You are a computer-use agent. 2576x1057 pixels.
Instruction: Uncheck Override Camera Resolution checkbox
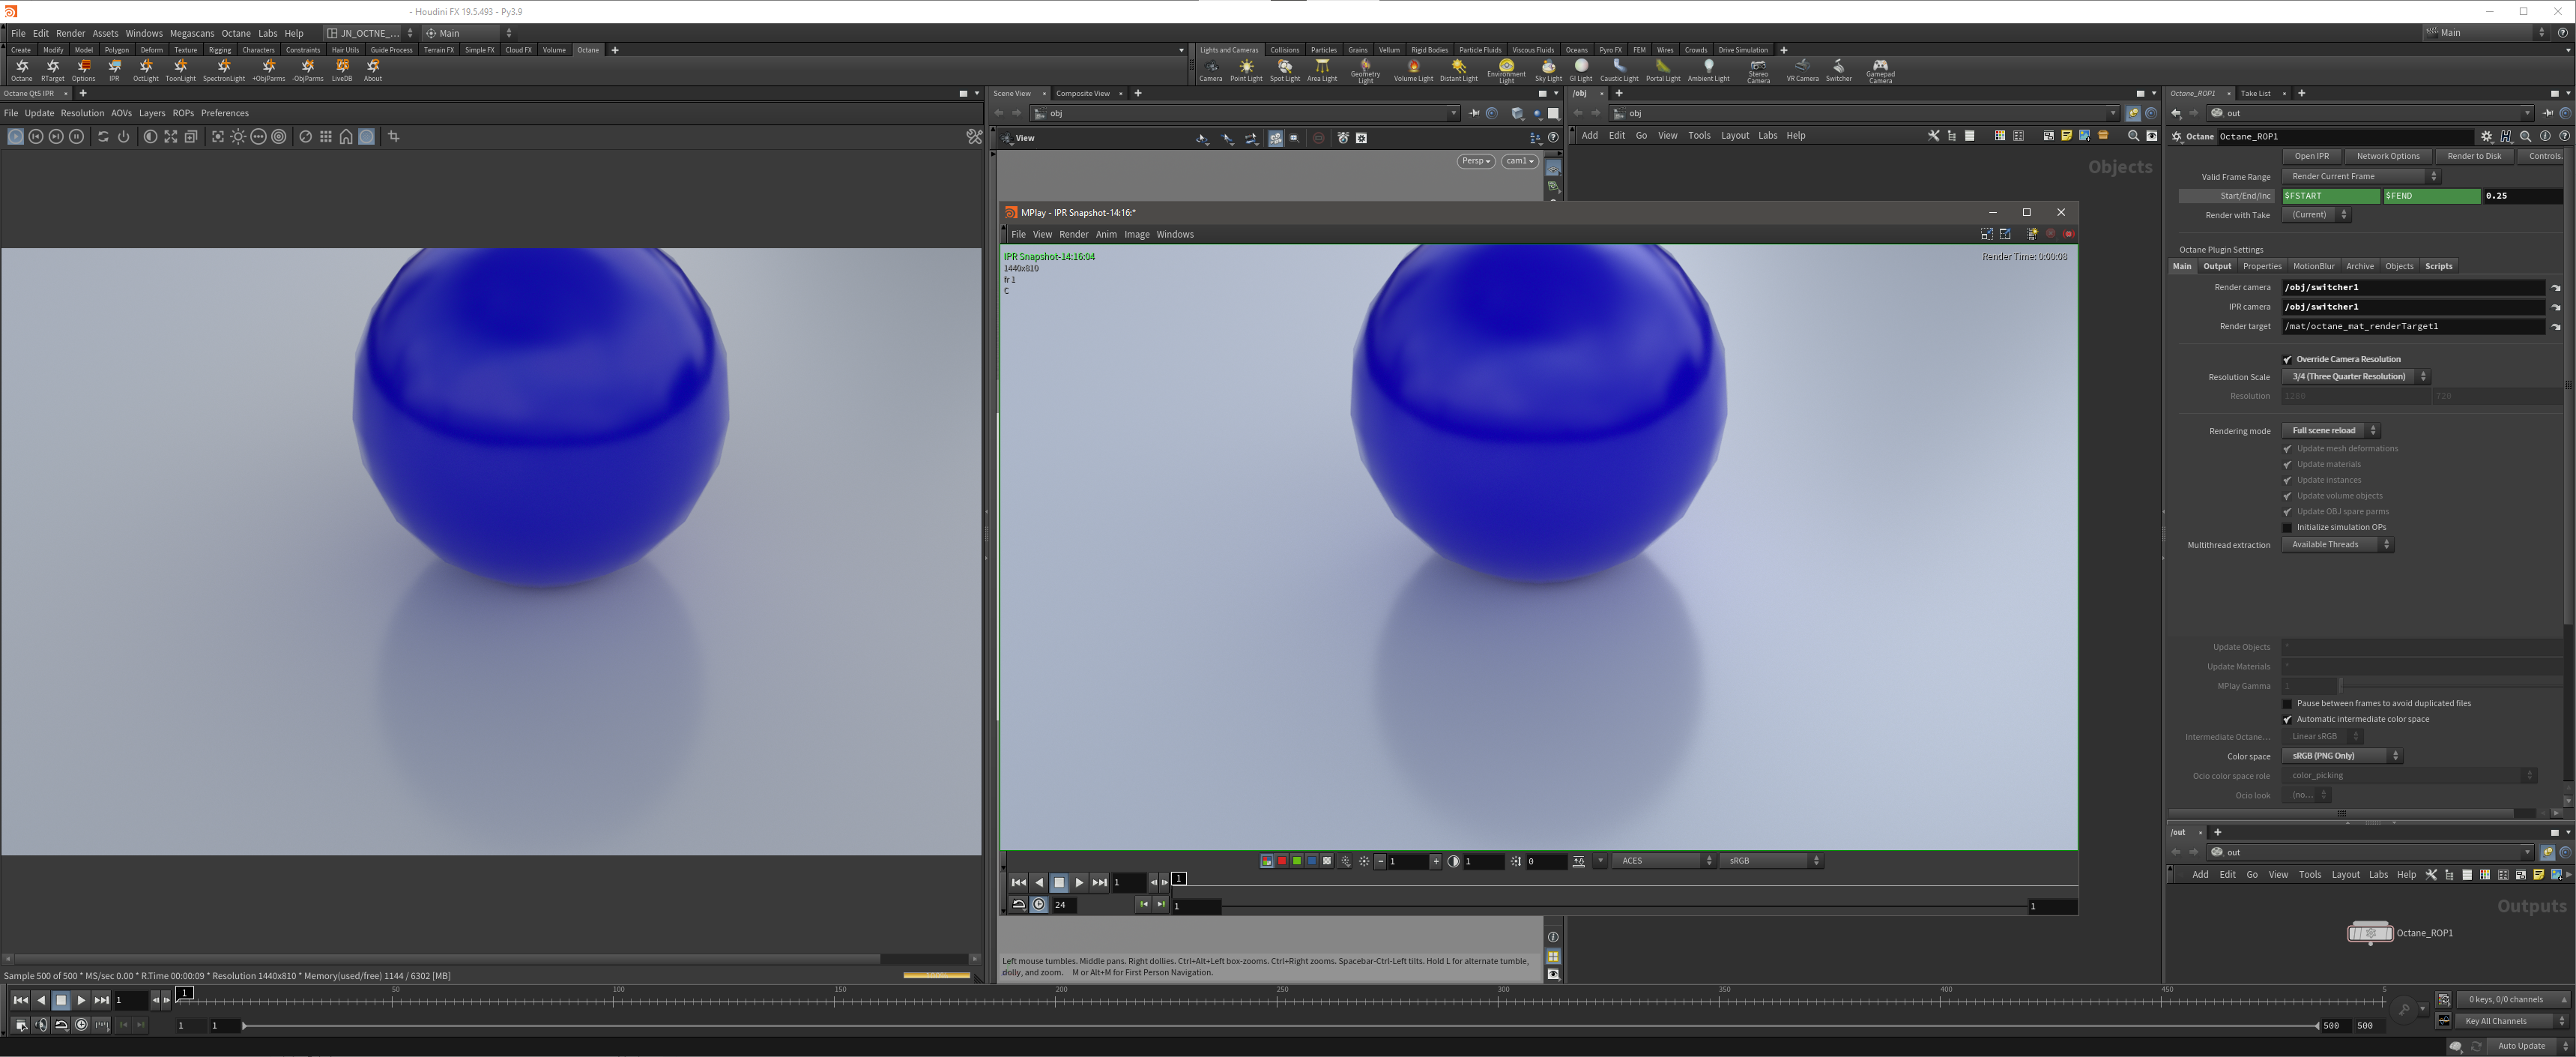(2287, 359)
